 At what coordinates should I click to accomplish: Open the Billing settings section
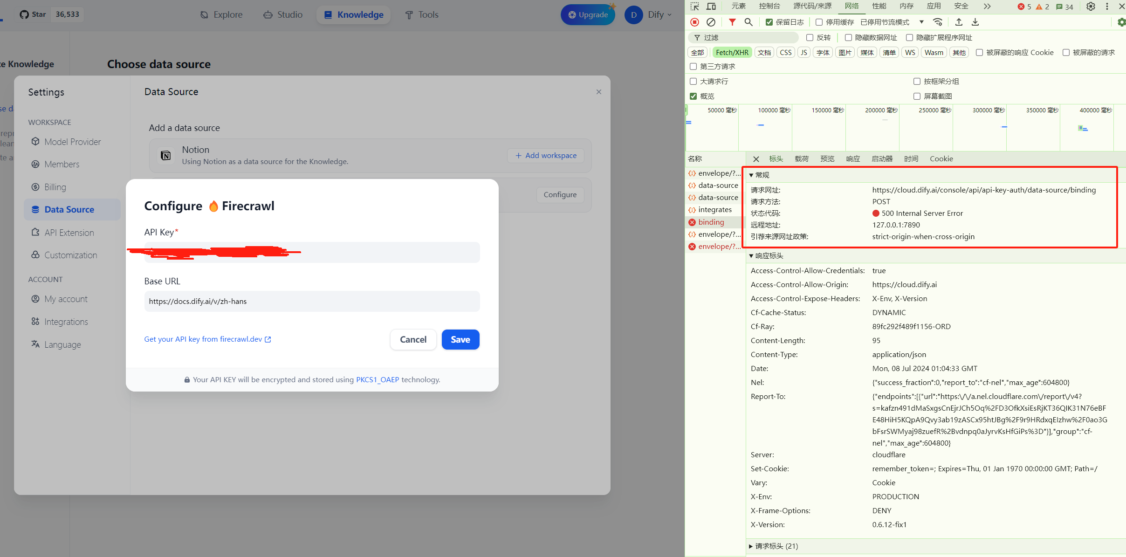72,187
